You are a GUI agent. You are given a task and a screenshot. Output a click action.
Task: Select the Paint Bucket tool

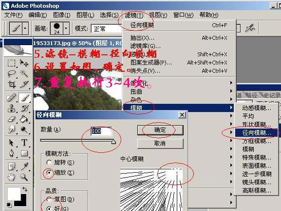click(x=24, y=119)
